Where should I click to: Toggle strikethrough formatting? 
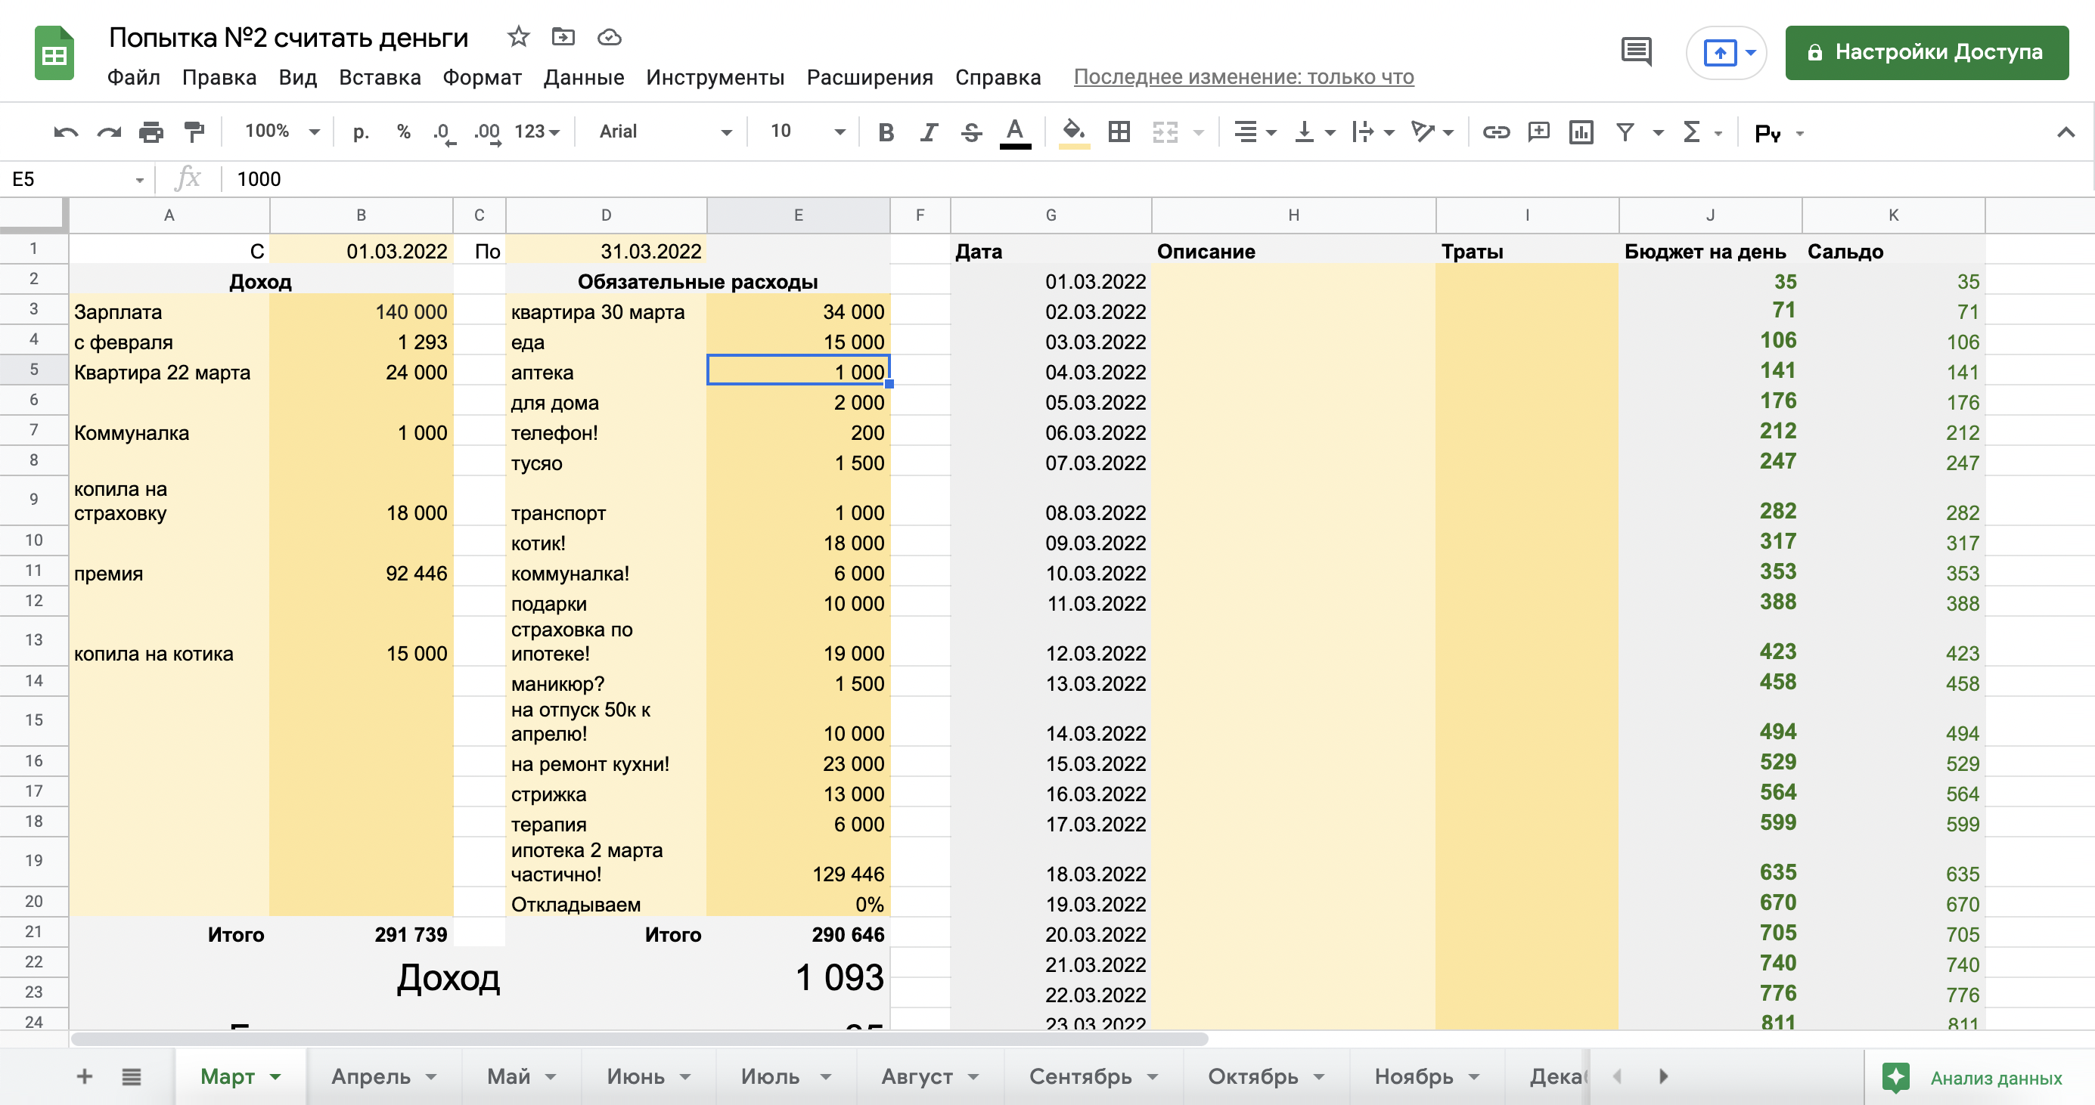[x=971, y=132]
